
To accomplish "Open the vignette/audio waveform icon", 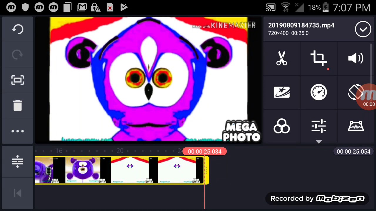I will tap(356, 126).
